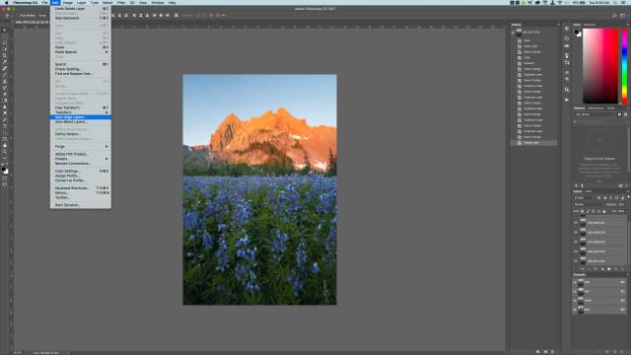Open layer Kind filter dropdown
631x355 pixels.
tap(584, 197)
